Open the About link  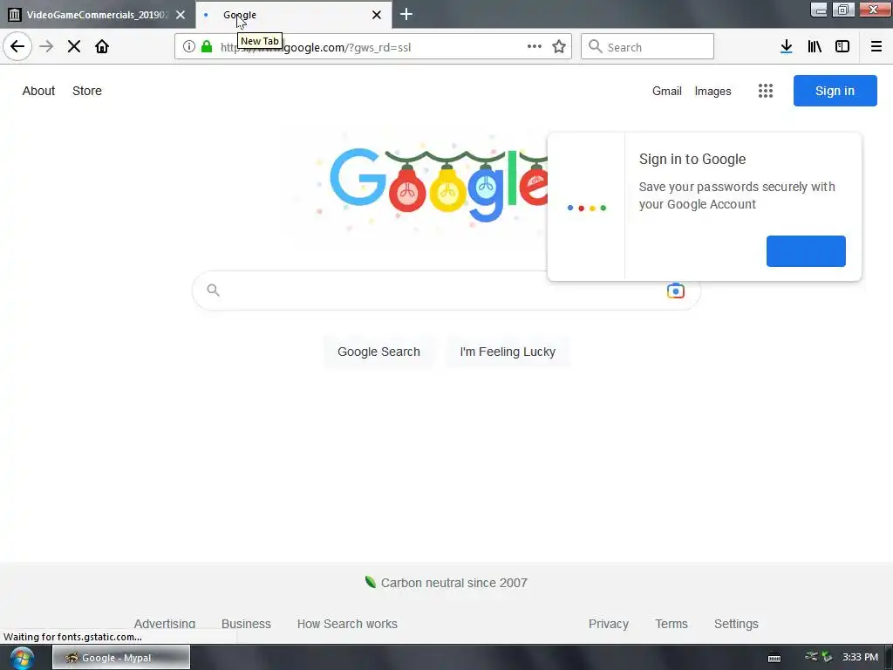[x=38, y=91]
